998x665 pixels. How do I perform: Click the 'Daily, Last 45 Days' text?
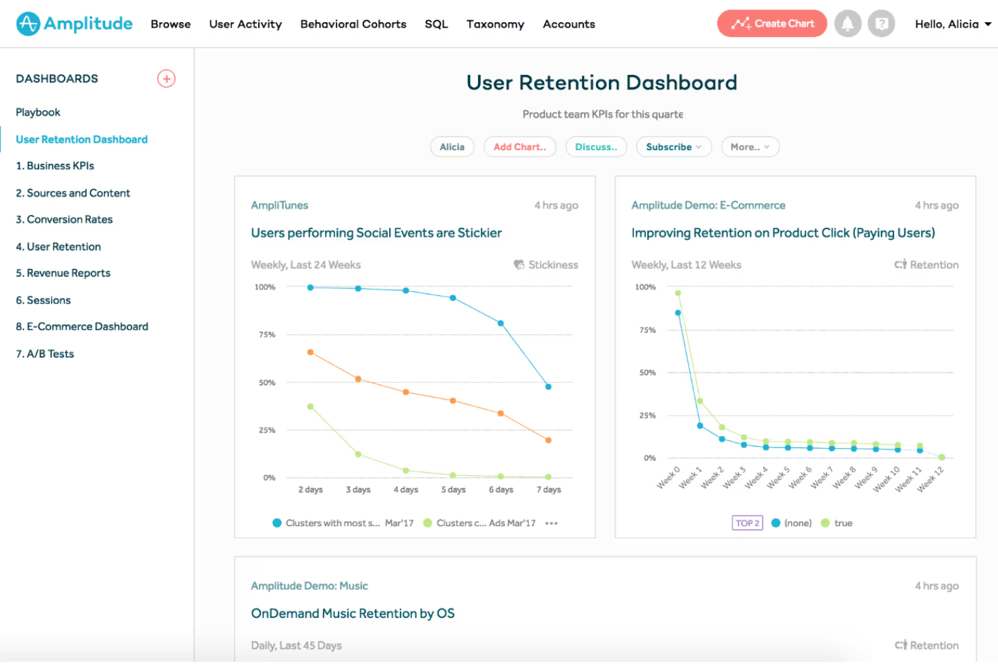tap(296, 646)
